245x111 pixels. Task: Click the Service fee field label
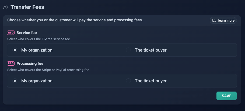pyautogui.click(x=27, y=33)
